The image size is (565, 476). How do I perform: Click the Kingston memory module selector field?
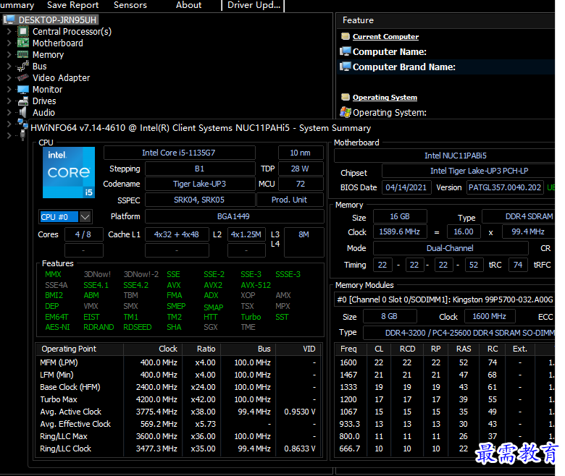tap(443, 299)
